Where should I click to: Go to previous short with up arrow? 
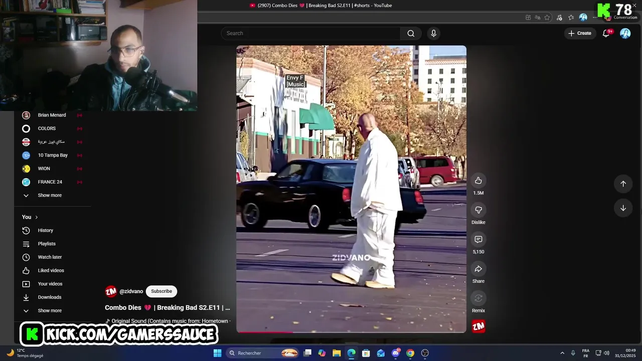point(623,184)
